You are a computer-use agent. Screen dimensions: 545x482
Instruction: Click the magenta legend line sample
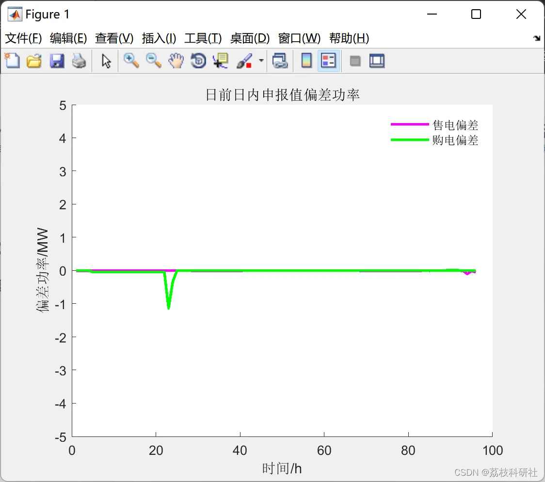pos(410,124)
